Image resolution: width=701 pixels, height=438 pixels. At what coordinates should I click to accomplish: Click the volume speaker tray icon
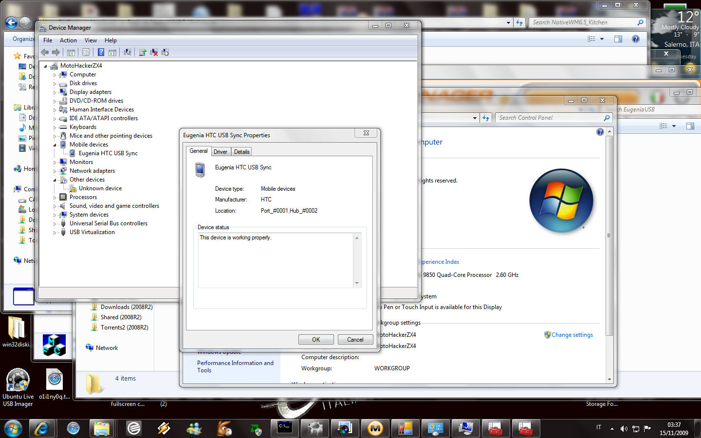click(x=624, y=428)
